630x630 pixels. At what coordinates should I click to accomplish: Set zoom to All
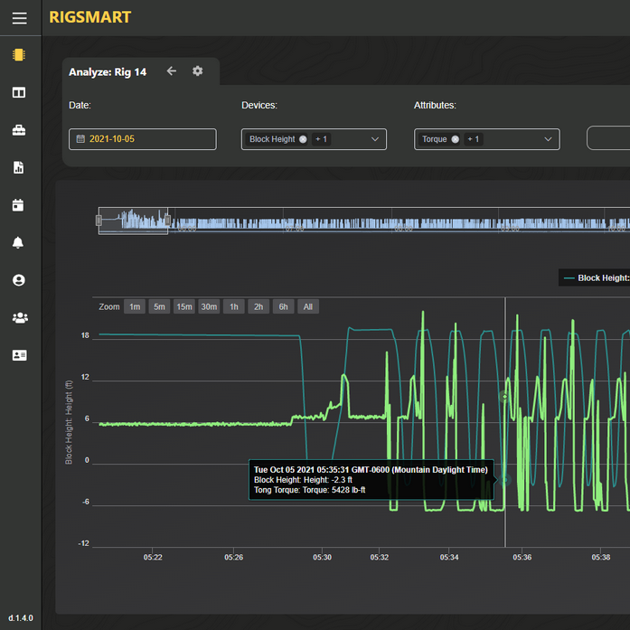[308, 307]
